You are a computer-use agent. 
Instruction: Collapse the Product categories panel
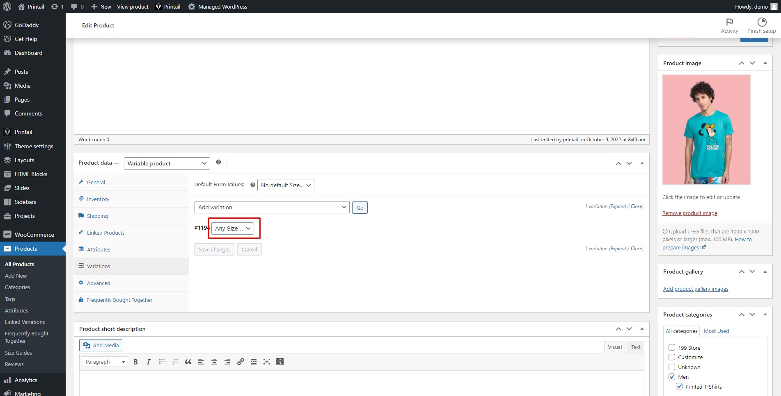point(765,314)
